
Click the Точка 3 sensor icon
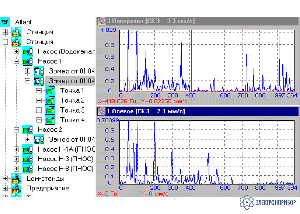[51, 110]
